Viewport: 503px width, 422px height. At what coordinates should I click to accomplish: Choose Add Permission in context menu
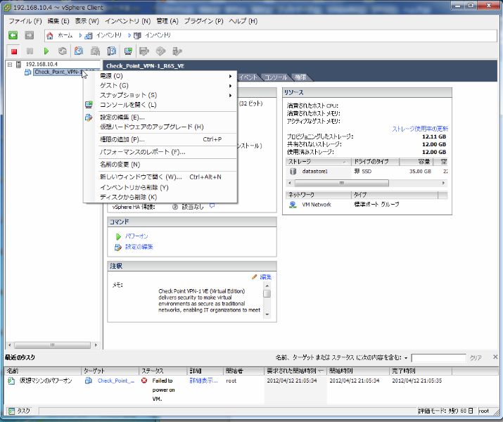[x=160, y=139]
